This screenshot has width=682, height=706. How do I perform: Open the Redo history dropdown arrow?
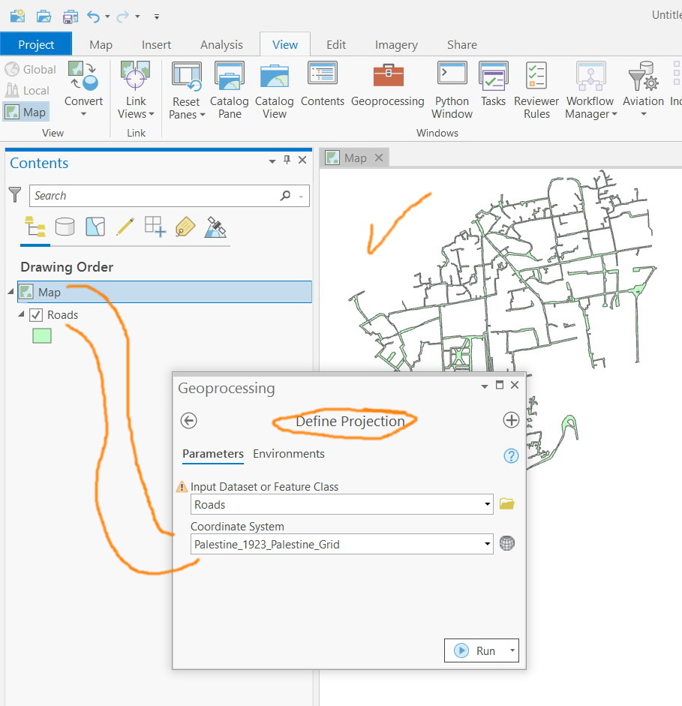pyautogui.click(x=137, y=17)
